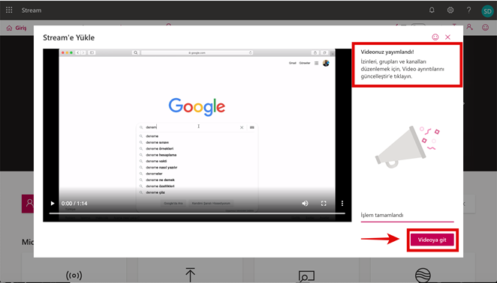
Task: Click the person icon in navigation bar
Action: click(469, 27)
